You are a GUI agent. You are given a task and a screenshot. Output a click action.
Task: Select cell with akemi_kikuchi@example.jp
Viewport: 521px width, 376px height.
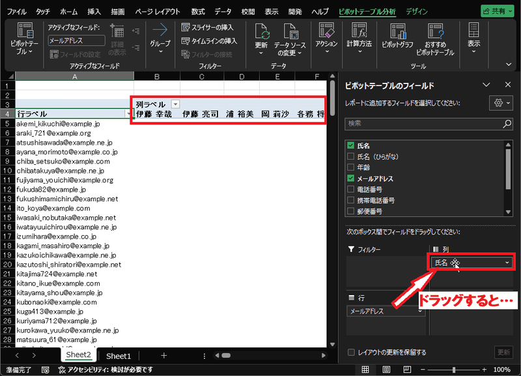(74, 124)
